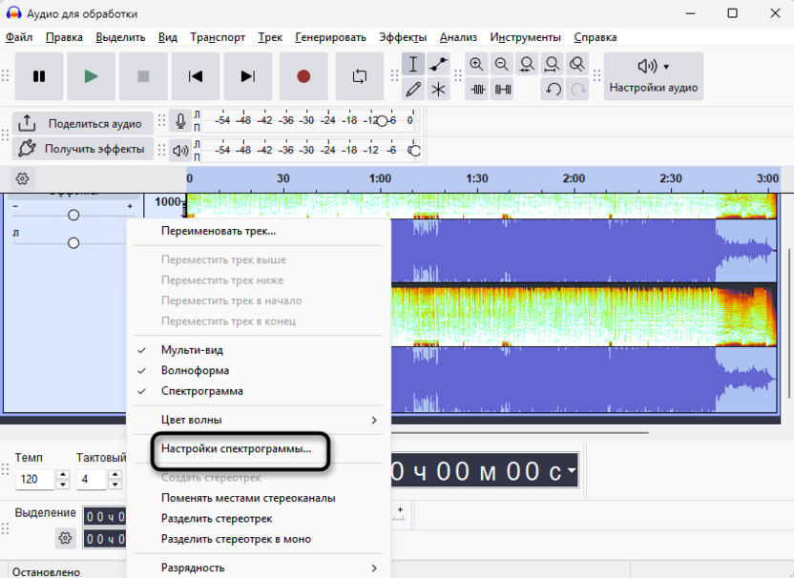Open Настройки спектрограммы menu entry
Image resolution: width=794 pixels, height=578 pixels.
coord(237,449)
